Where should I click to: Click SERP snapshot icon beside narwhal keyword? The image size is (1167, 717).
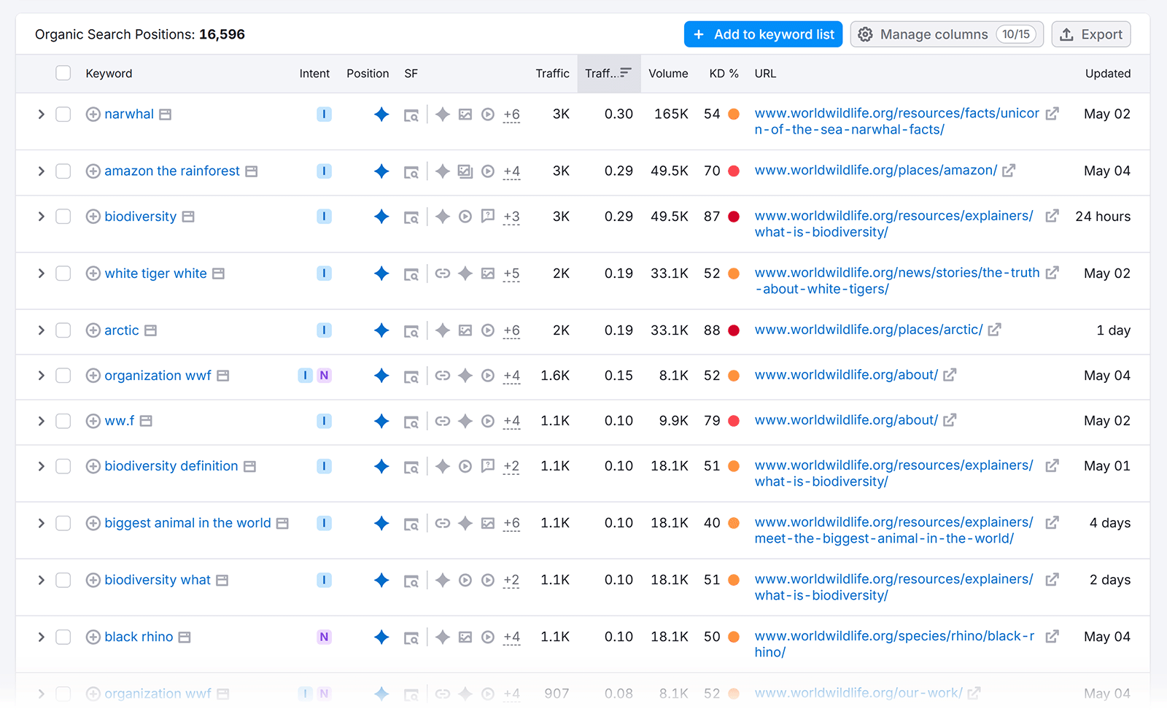(x=166, y=115)
